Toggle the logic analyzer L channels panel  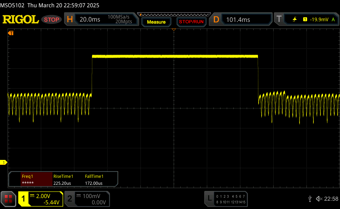coord(209,199)
